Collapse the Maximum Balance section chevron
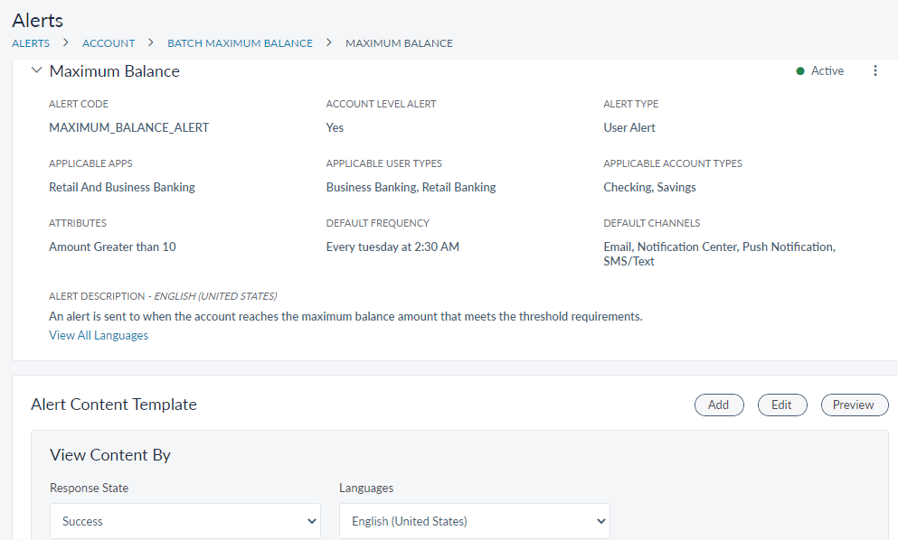Image resolution: width=898 pixels, height=540 pixels. [x=36, y=70]
